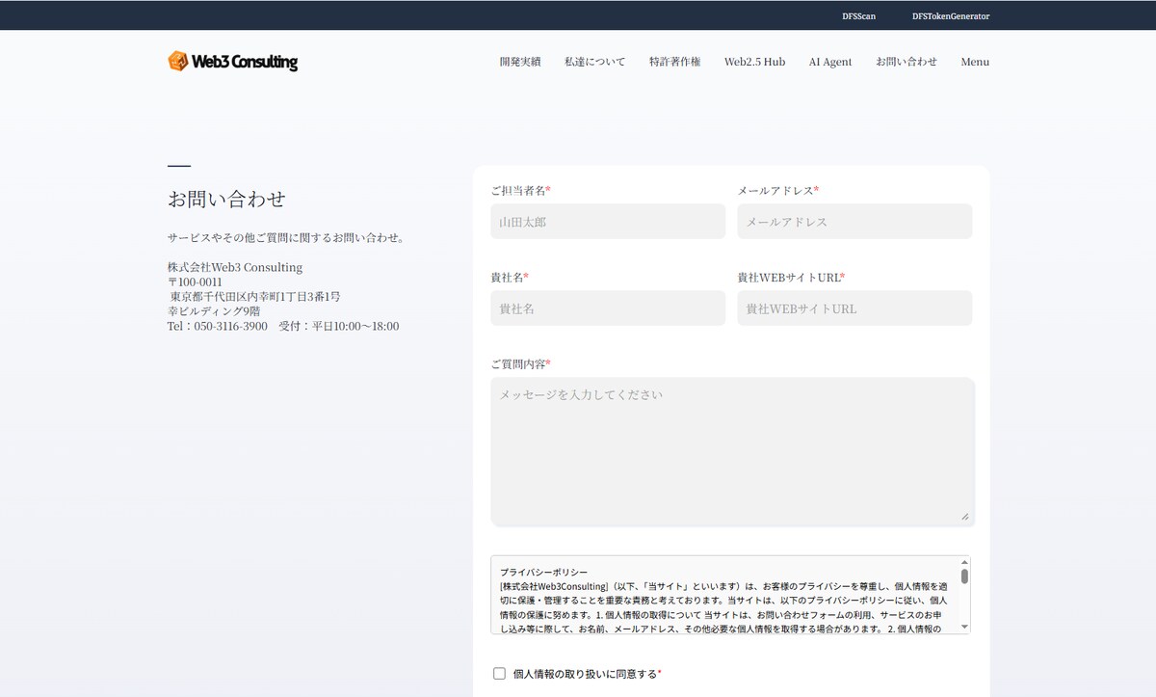Go to 開発実績 in the navigation
Image resolution: width=1156 pixels, height=697 pixels.
pyautogui.click(x=520, y=62)
